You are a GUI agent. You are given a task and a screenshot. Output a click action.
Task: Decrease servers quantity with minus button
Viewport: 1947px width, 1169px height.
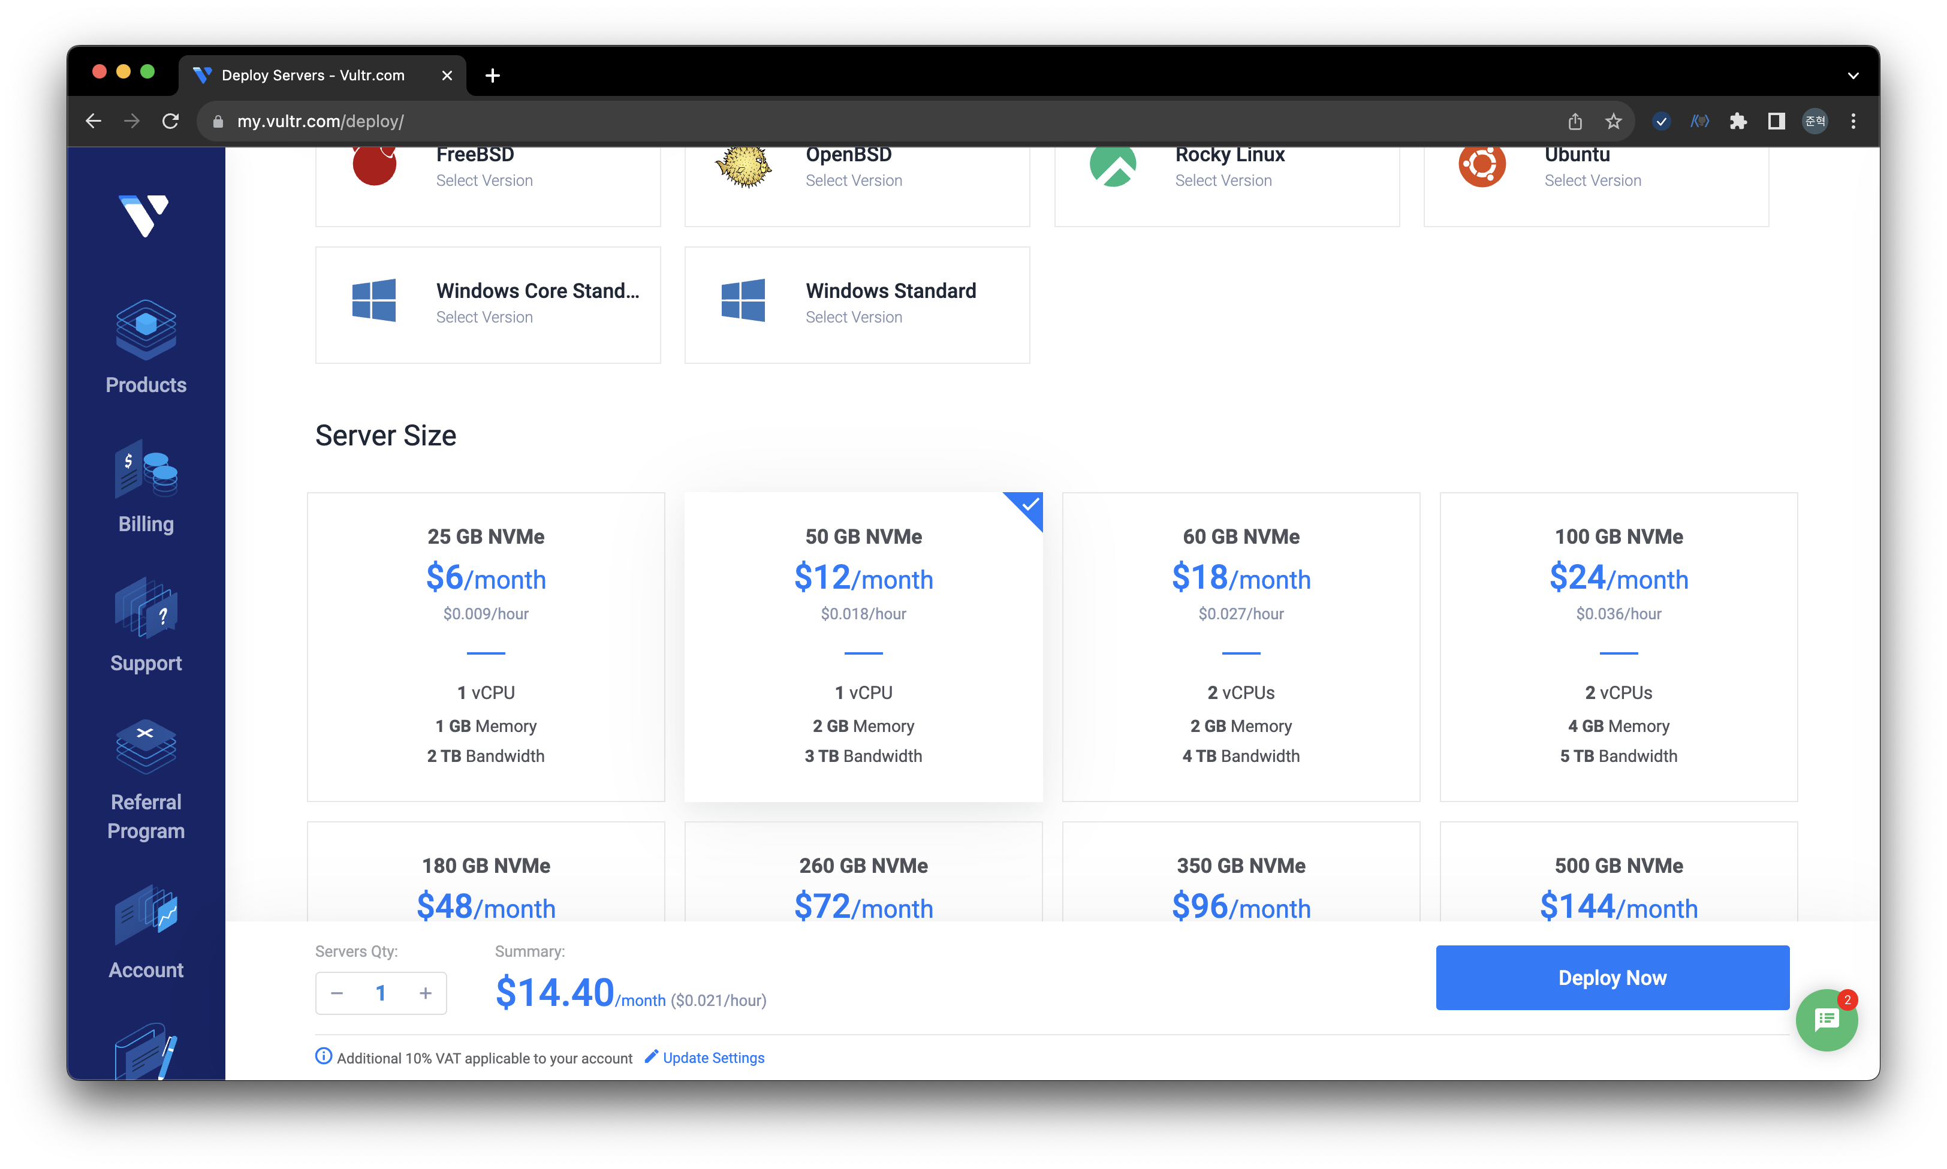(x=337, y=993)
